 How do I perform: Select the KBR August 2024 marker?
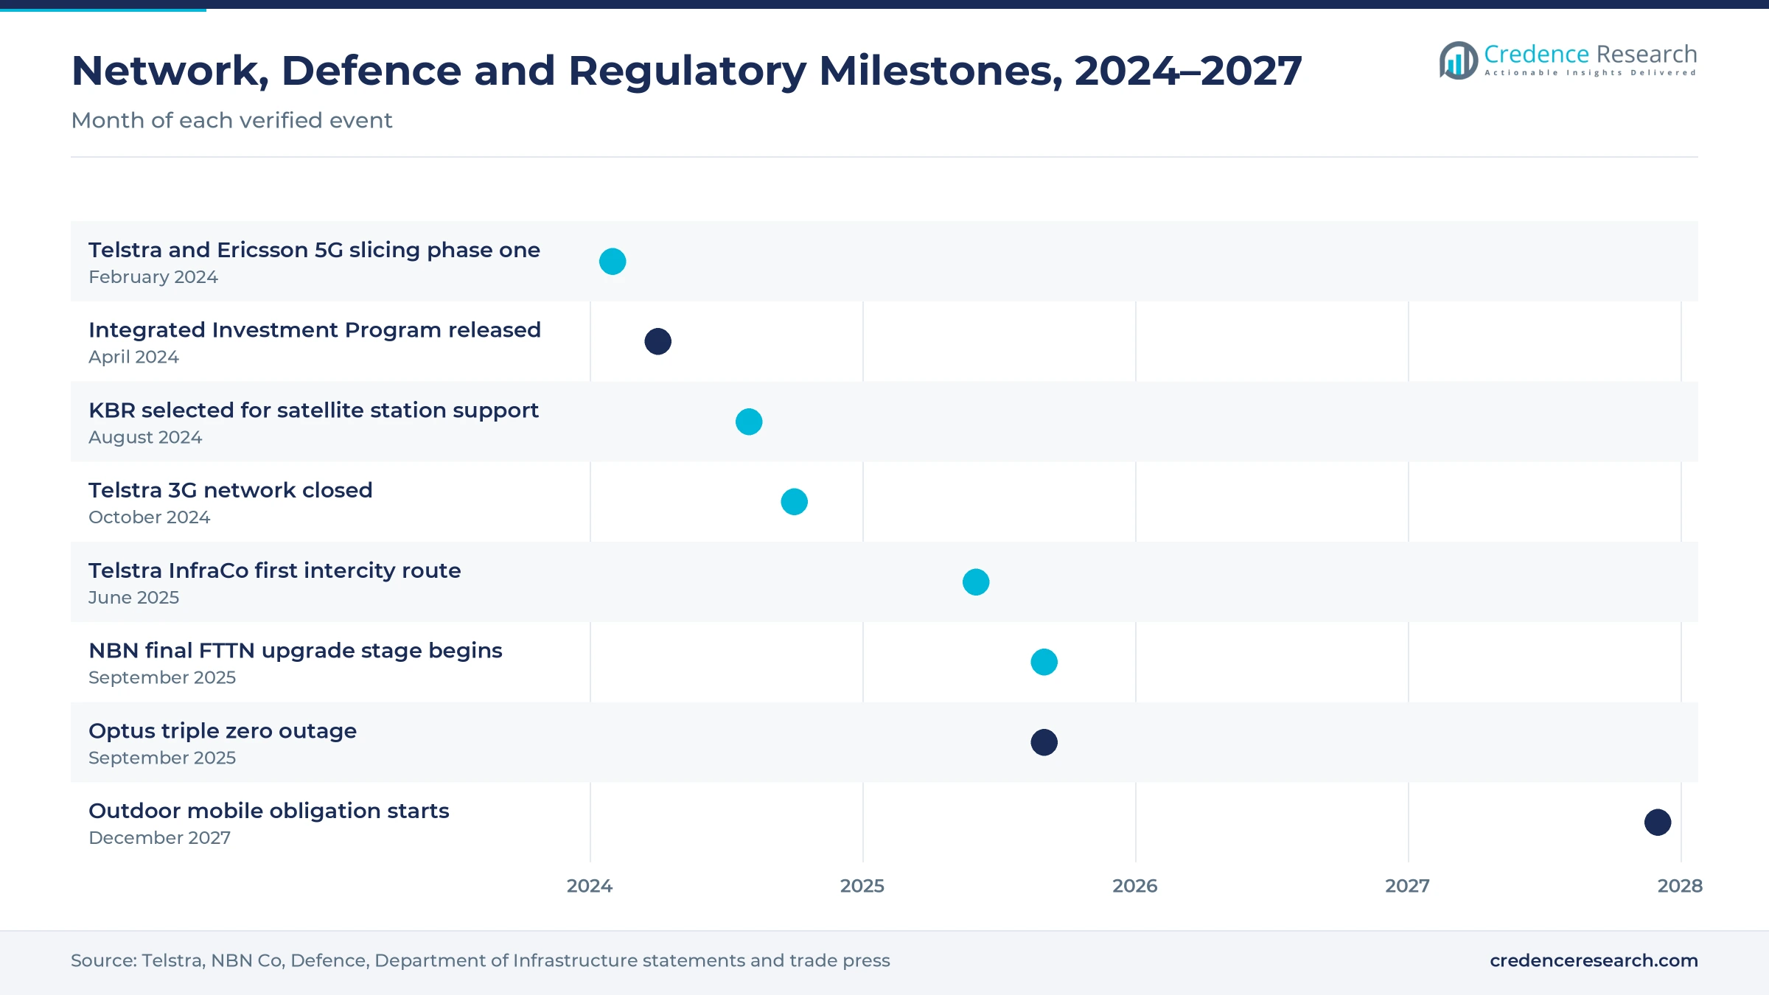pyautogui.click(x=749, y=422)
